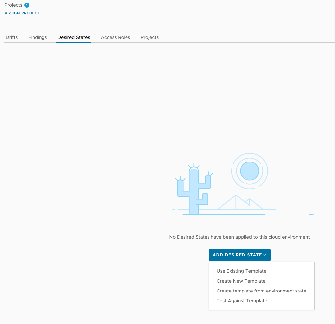Switch to the Findings tab
This screenshot has width=335, height=324.
38,37
